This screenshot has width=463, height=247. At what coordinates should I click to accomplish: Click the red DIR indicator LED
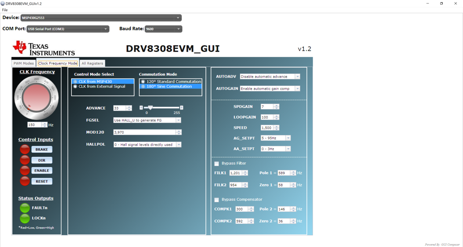25,160
